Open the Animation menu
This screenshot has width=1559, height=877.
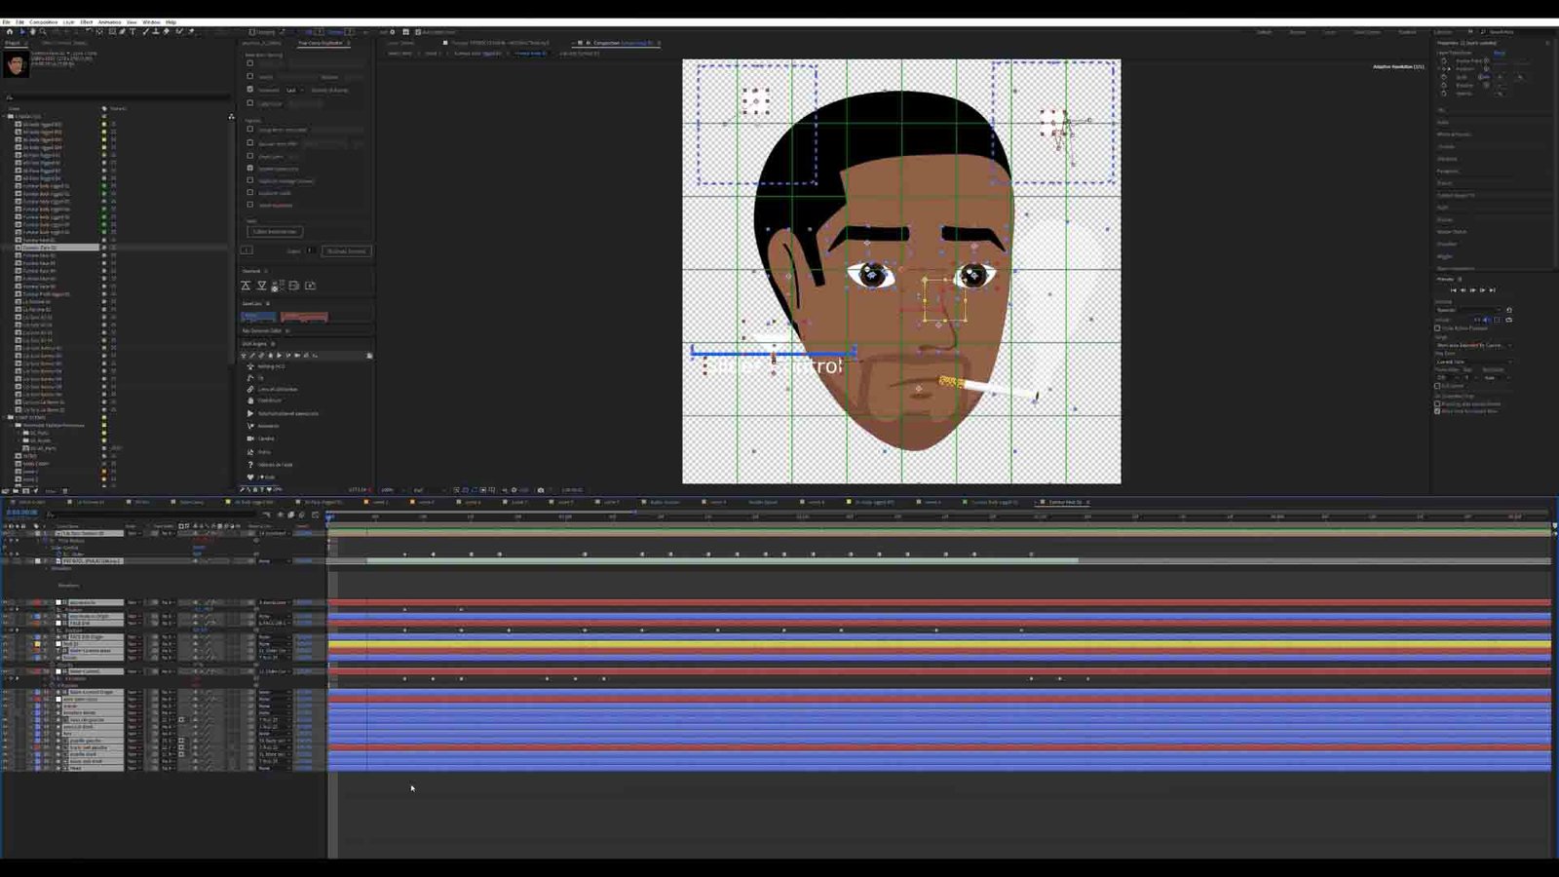coord(109,21)
